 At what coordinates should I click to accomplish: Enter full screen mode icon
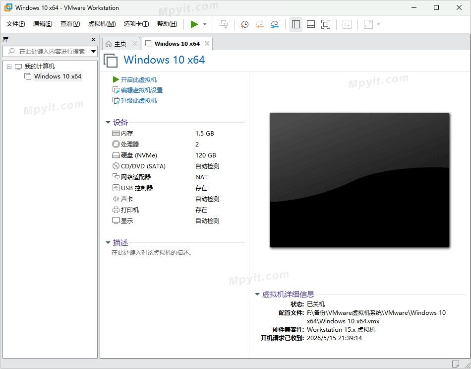click(x=326, y=24)
